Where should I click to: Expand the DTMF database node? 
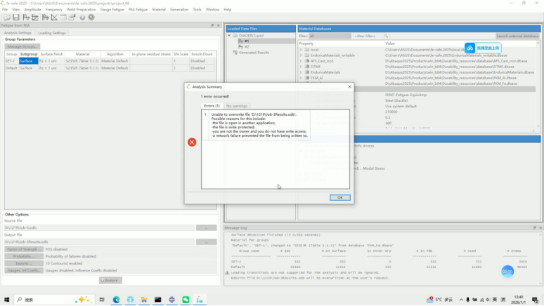coord(301,67)
